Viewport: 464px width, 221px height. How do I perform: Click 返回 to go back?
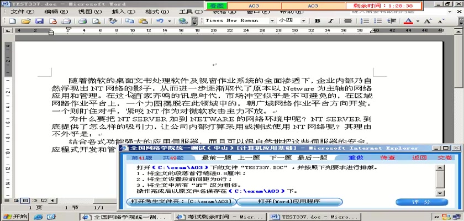point(419,157)
